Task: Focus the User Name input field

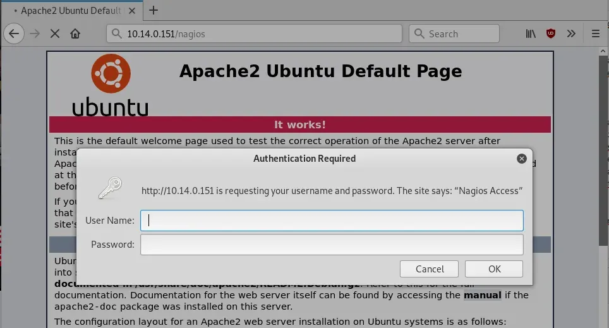Action: [332, 221]
